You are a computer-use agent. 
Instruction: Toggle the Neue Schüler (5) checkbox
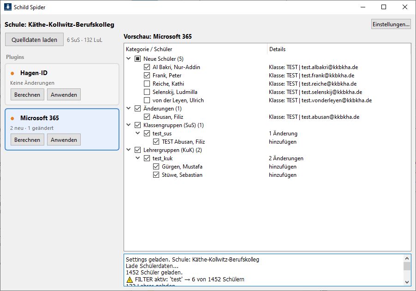point(138,59)
